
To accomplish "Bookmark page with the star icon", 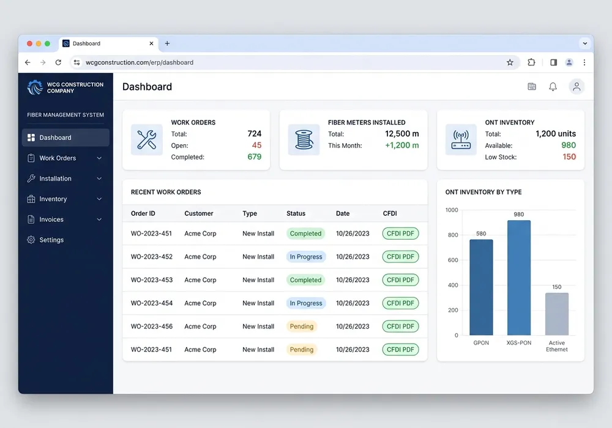I will [510, 62].
